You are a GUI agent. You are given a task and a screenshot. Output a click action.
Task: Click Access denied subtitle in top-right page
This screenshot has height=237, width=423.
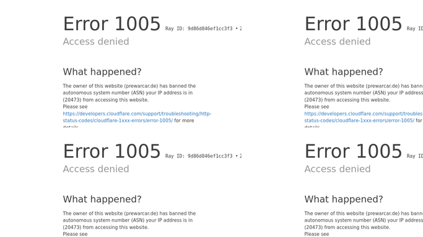[x=338, y=41]
